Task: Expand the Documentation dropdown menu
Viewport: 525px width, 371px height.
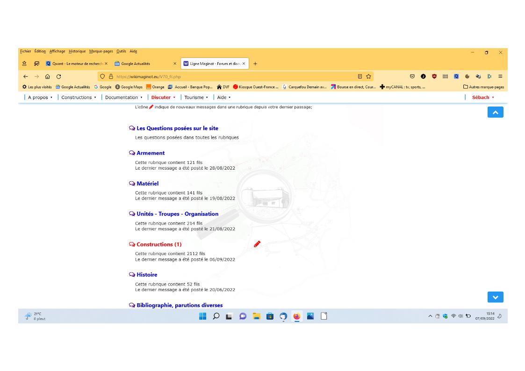Action: (x=124, y=98)
